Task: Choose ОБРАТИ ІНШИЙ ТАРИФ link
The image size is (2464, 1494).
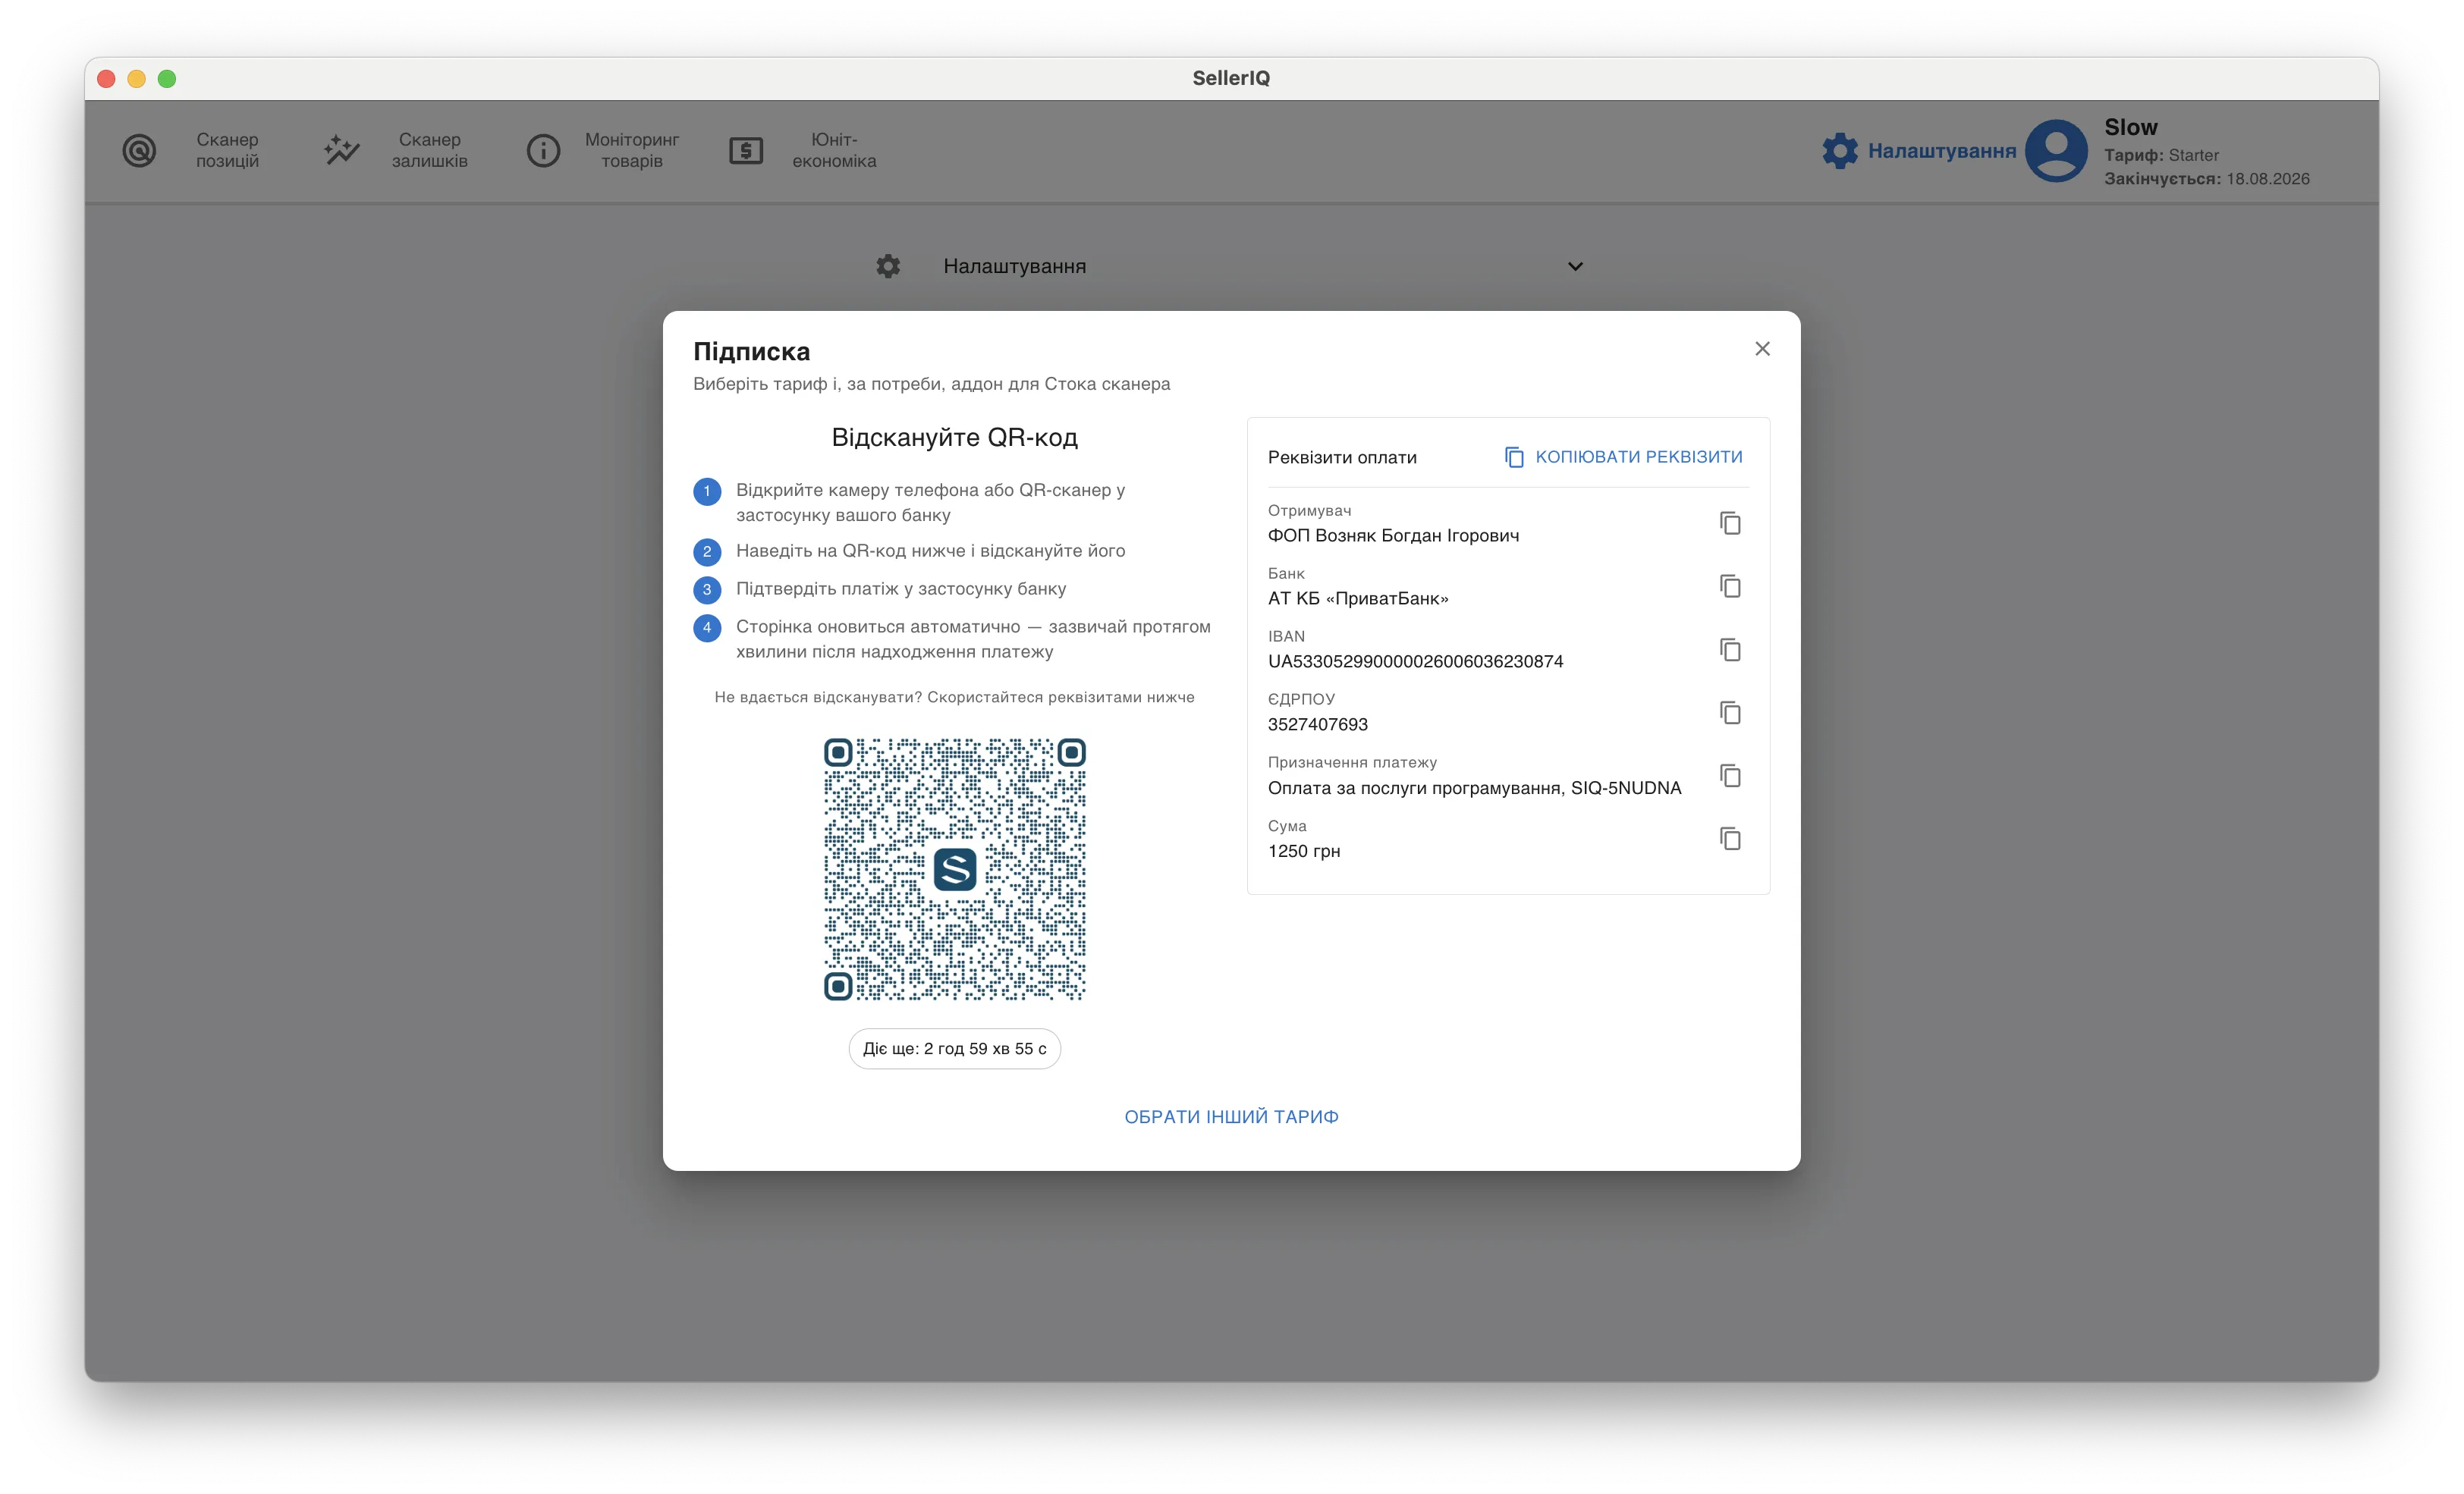Action: [1231, 1117]
